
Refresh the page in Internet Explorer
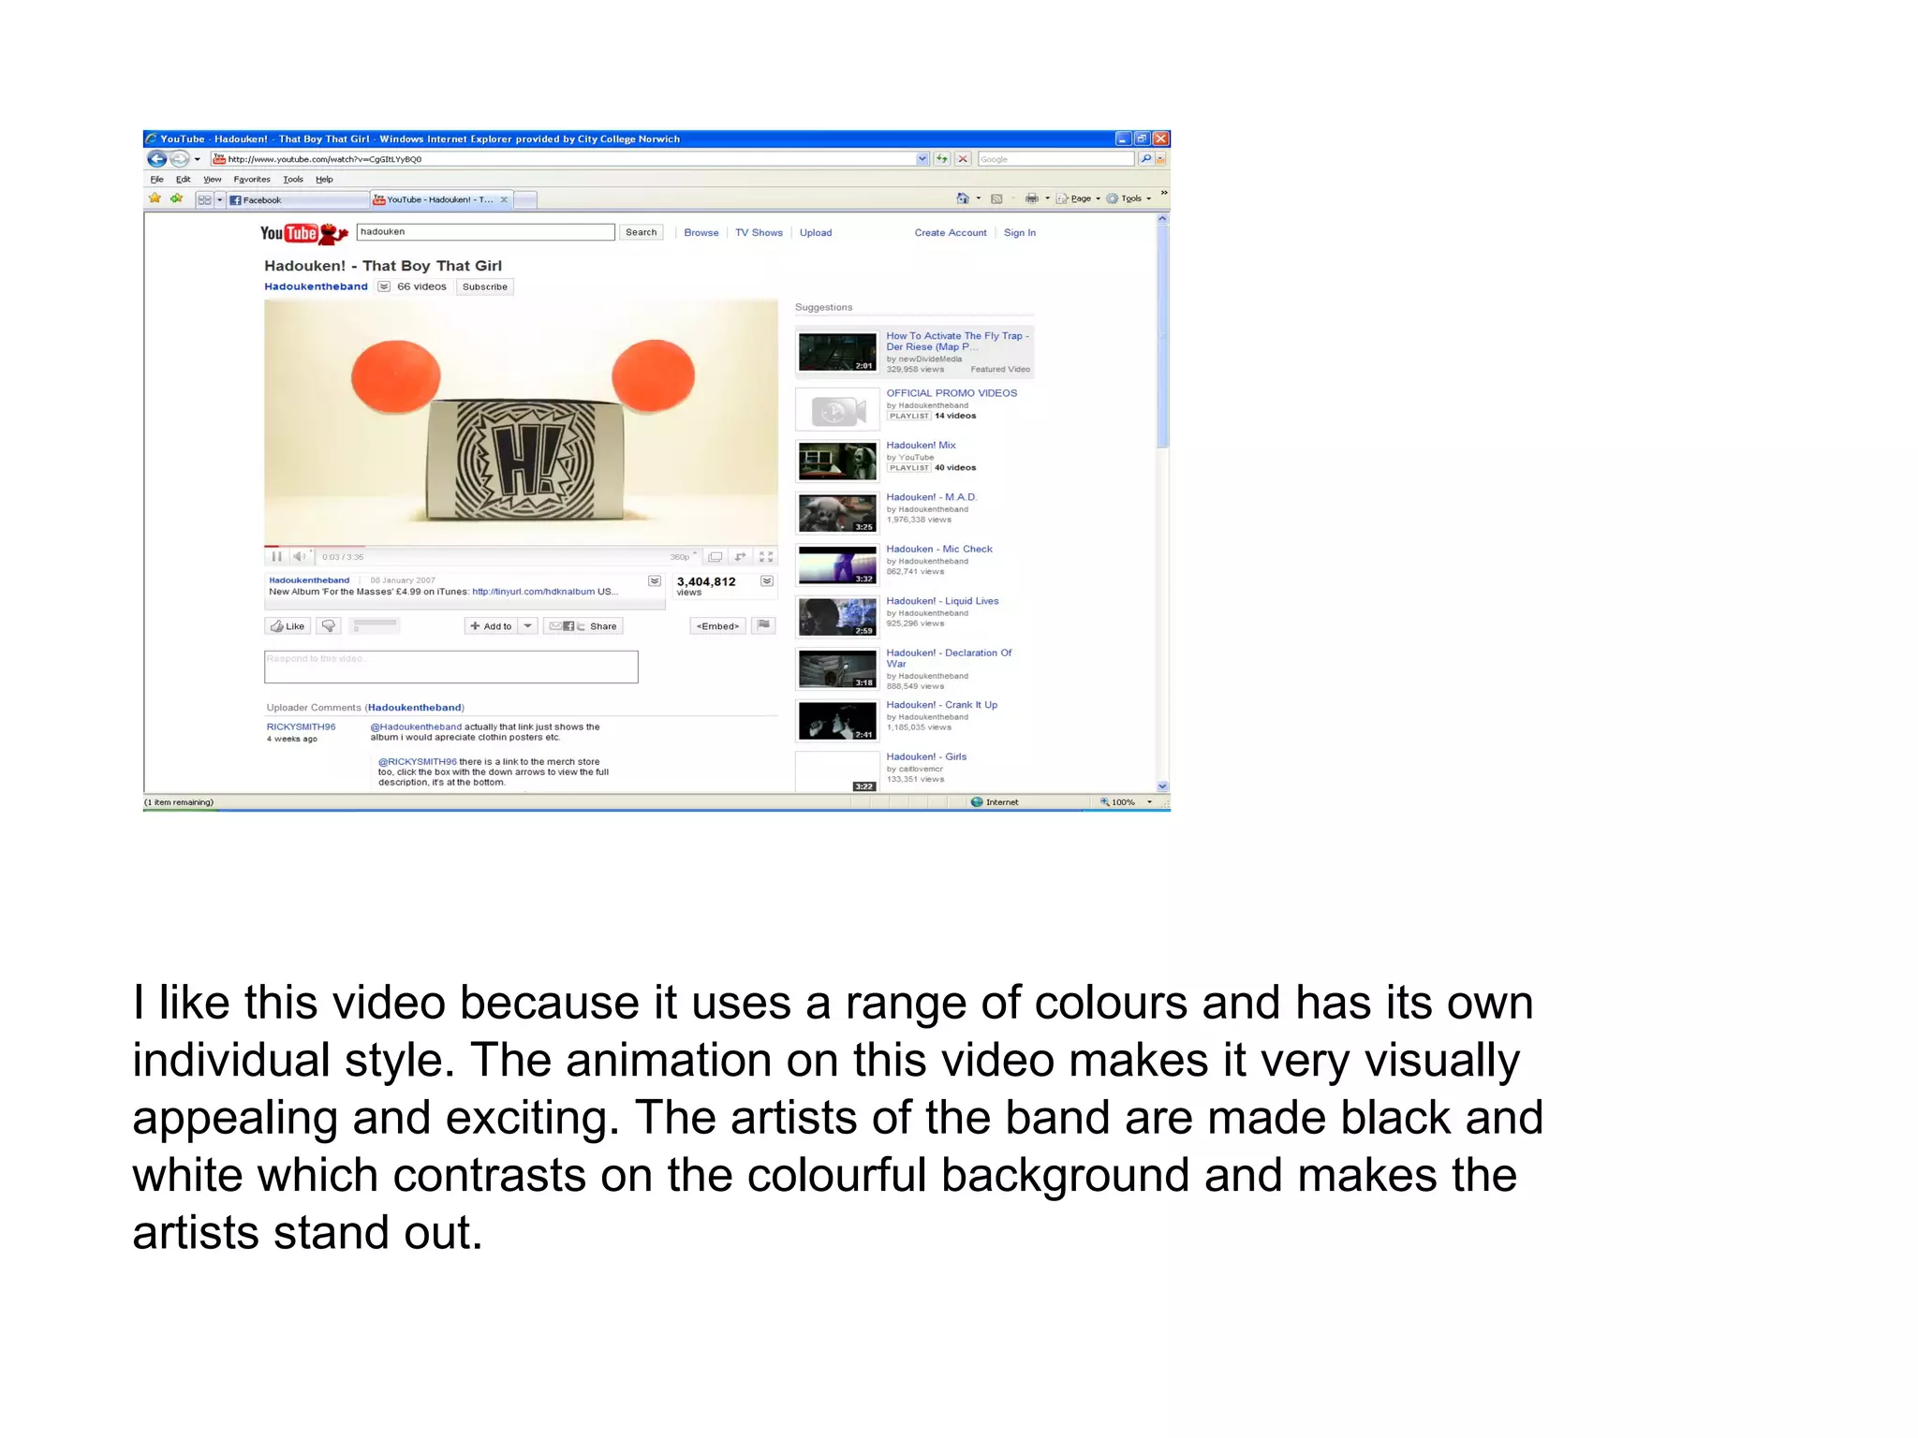click(941, 159)
